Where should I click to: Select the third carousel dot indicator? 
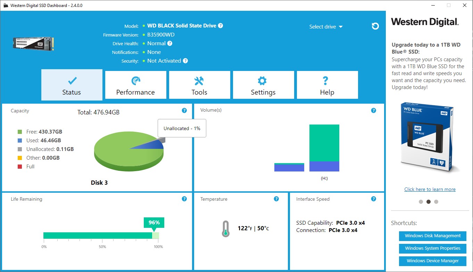point(436,202)
